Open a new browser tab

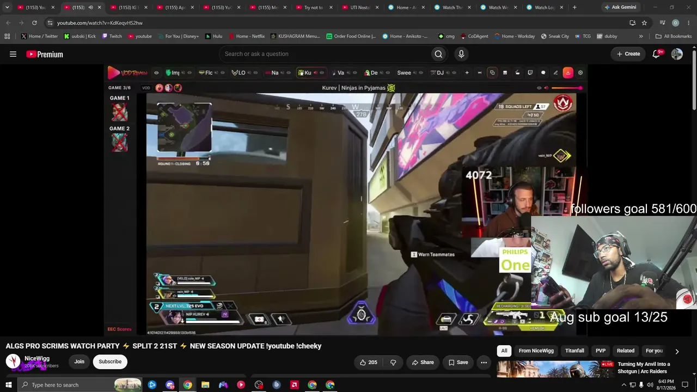574,8
